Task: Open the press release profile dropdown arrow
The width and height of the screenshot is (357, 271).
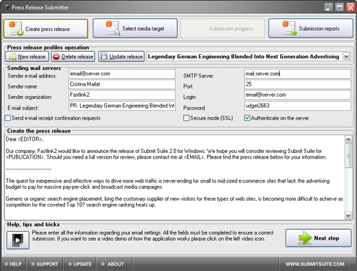Action: 347,56
